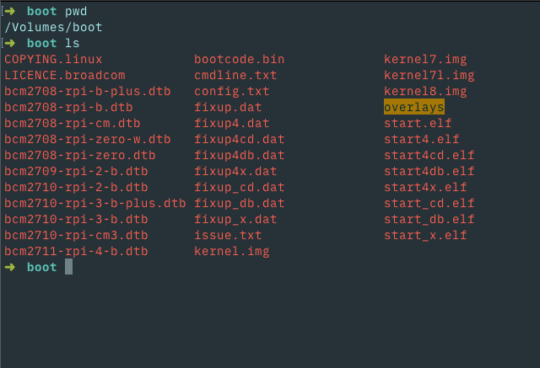Screen dimensions: 540x368
Task: Select the highlighted overlays directory
Action: 414,107
